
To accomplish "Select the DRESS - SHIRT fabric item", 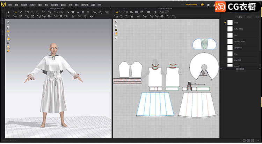I will [239, 41].
